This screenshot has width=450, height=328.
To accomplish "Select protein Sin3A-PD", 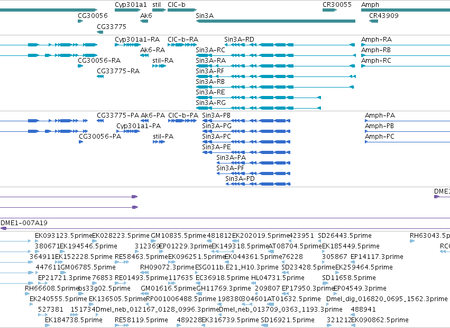I will point(258,185).
